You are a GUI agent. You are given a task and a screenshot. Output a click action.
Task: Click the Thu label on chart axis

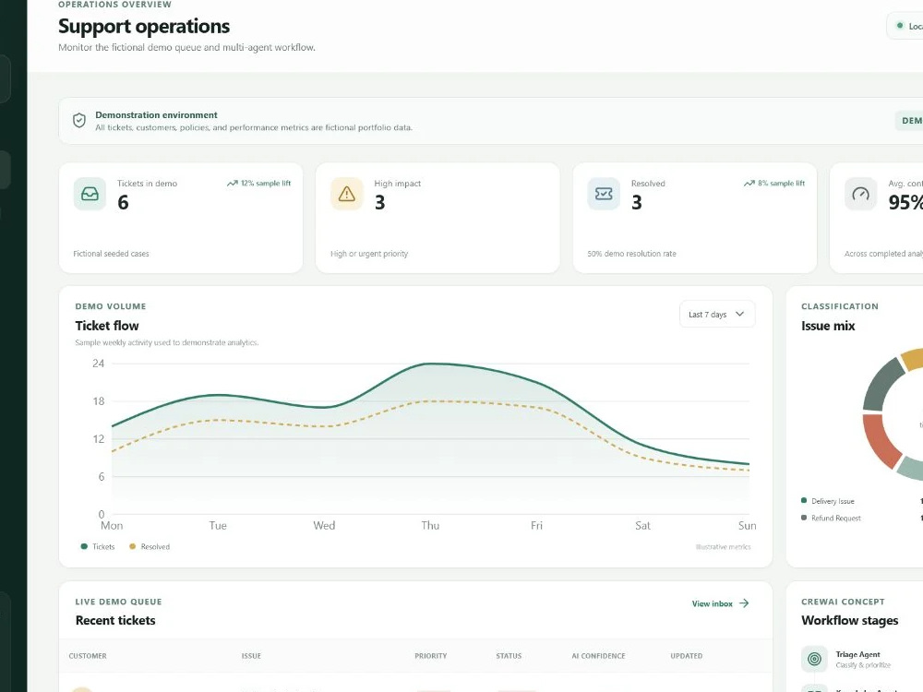point(430,526)
